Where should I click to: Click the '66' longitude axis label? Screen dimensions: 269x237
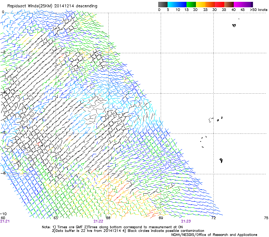(108, 218)
